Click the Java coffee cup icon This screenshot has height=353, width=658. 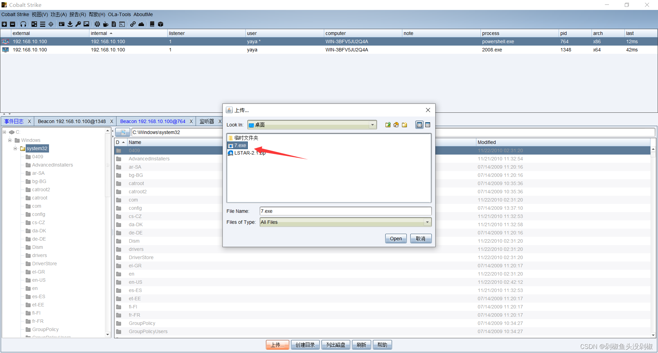pos(106,24)
